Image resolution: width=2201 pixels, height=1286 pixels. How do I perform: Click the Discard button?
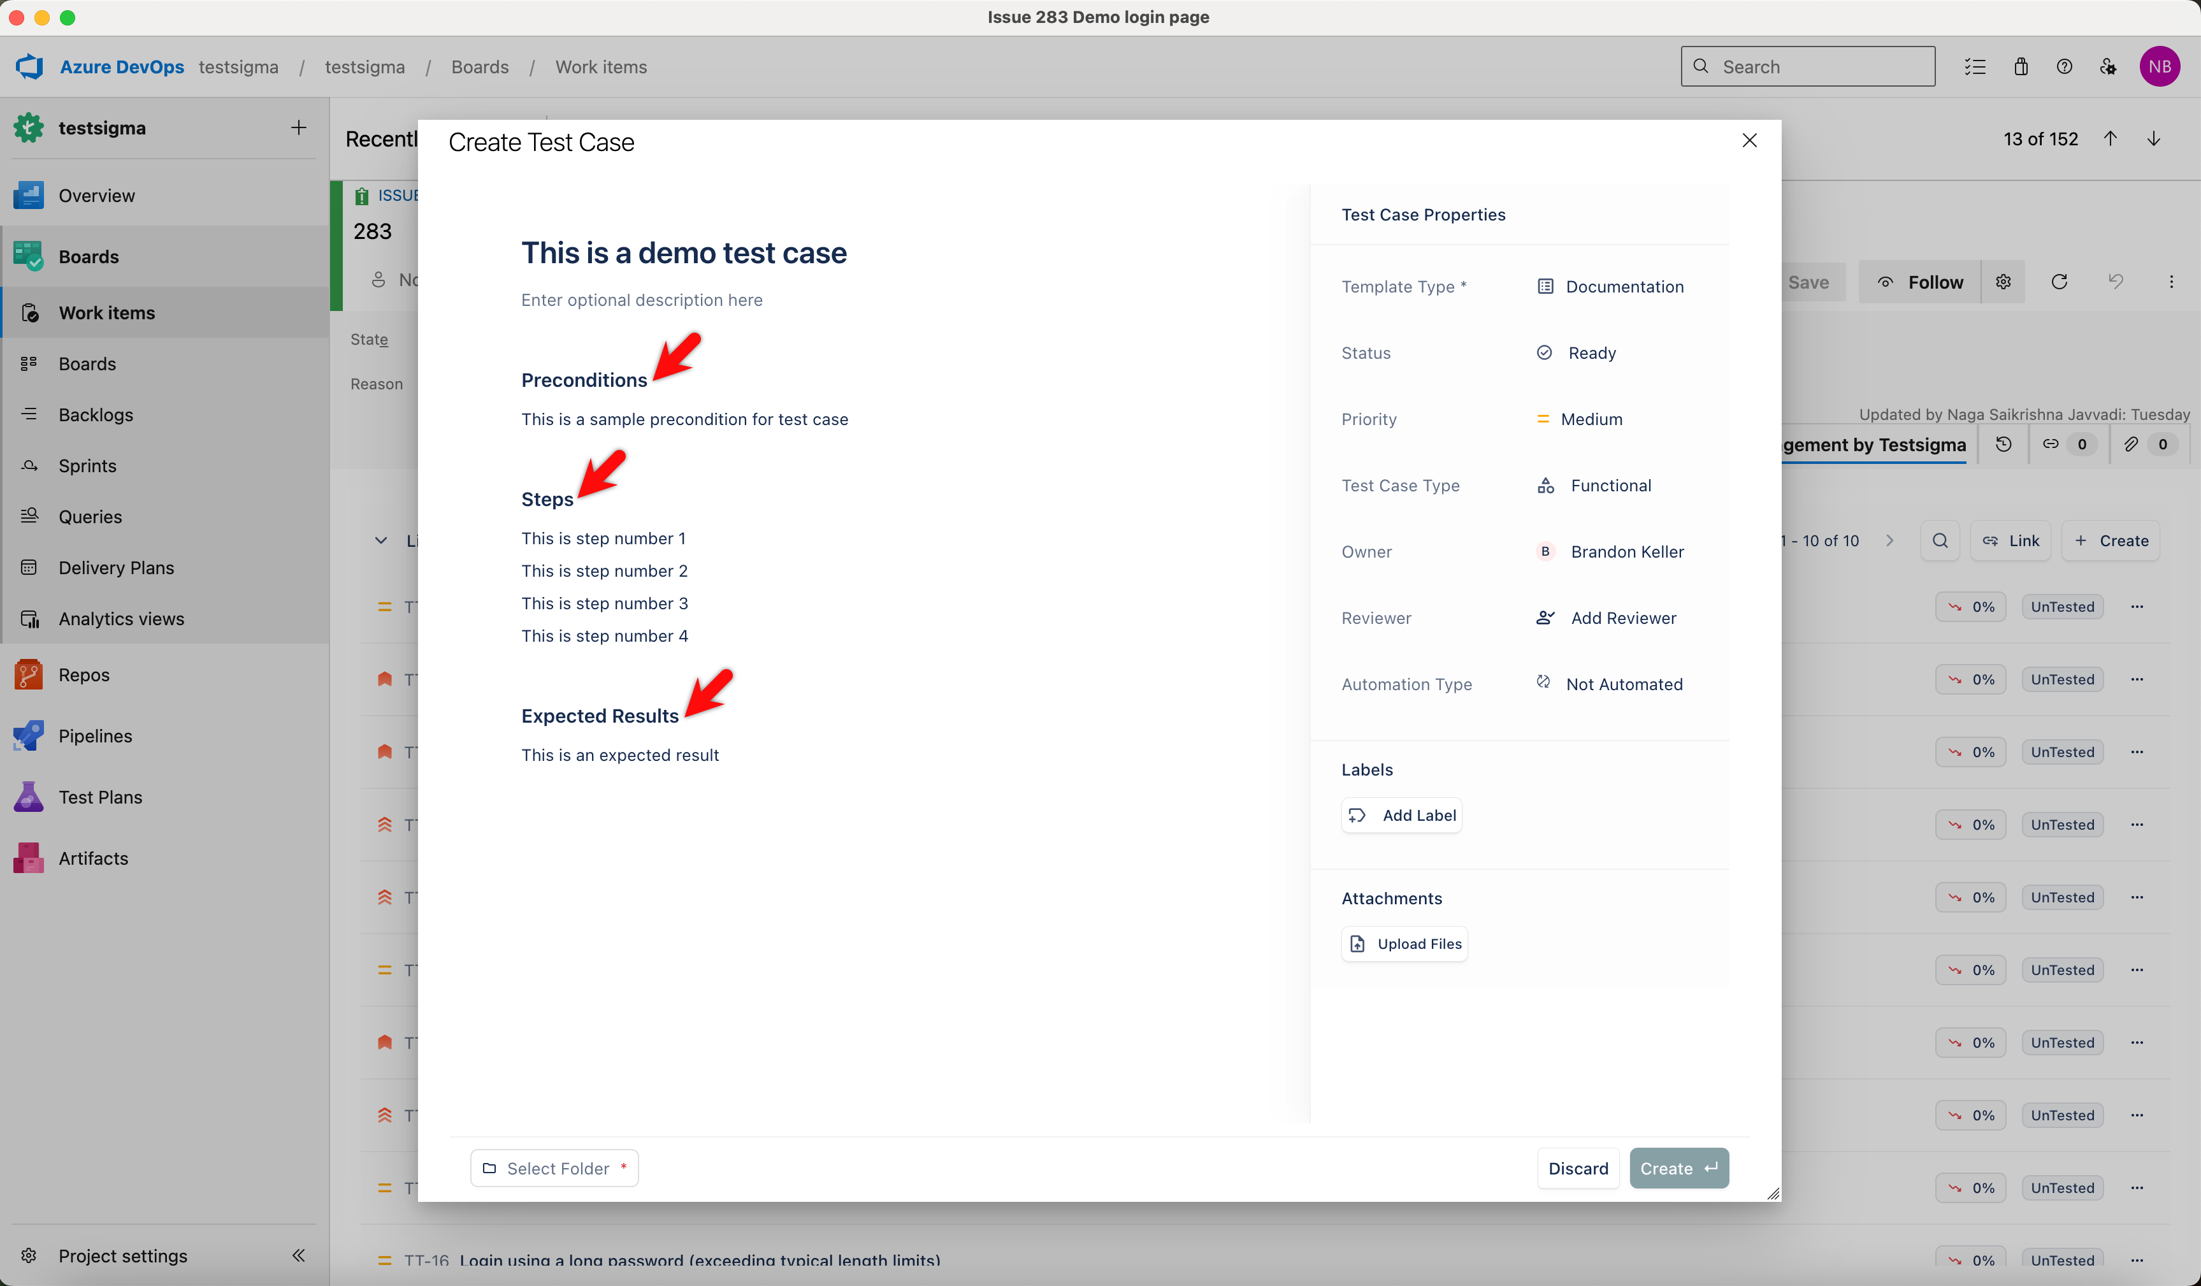(1577, 1168)
